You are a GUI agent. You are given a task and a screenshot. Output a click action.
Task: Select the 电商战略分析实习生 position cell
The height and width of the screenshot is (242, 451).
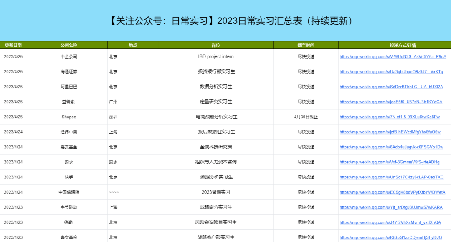(x=216, y=117)
